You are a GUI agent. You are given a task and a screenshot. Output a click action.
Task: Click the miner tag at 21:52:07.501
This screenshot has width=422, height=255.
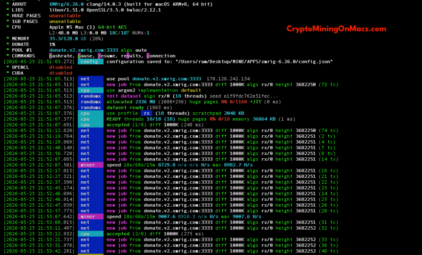[x=90, y=165]
